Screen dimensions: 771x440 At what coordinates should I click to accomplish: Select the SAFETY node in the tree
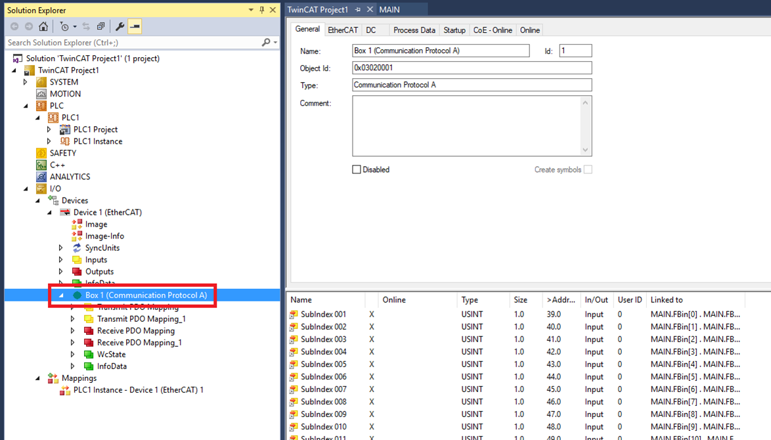[62, 153]
